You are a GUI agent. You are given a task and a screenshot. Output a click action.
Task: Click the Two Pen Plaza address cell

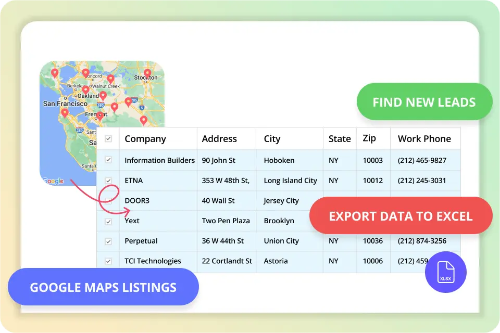tap(226, 221)
